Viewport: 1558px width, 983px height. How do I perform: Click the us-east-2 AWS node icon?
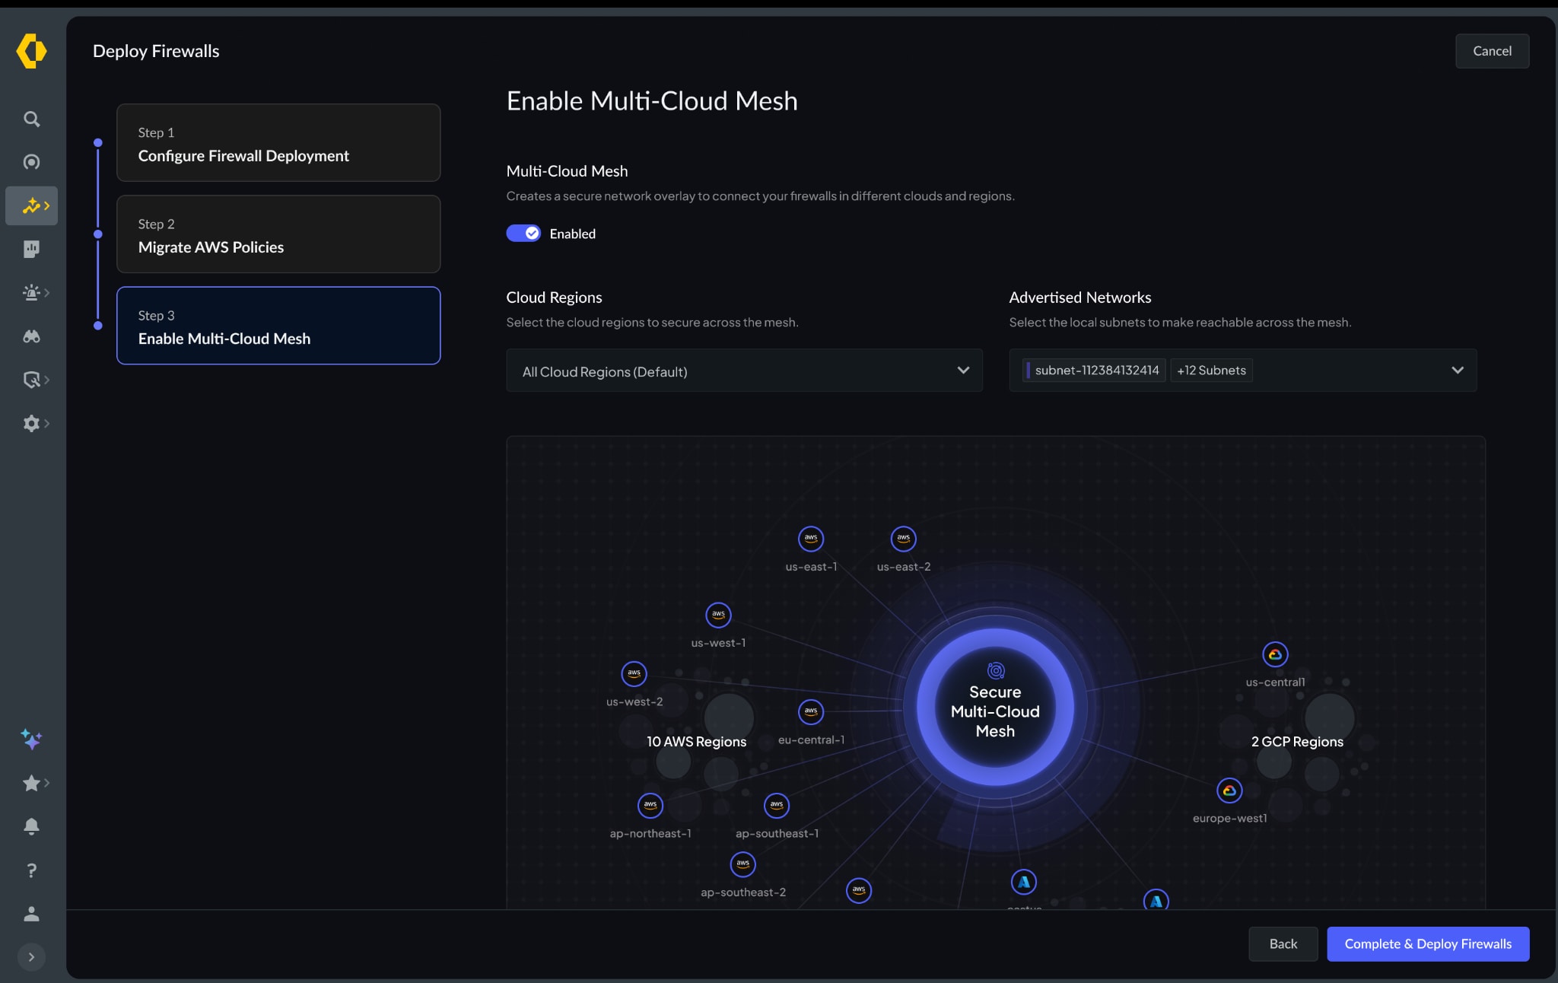pos(903,539)
